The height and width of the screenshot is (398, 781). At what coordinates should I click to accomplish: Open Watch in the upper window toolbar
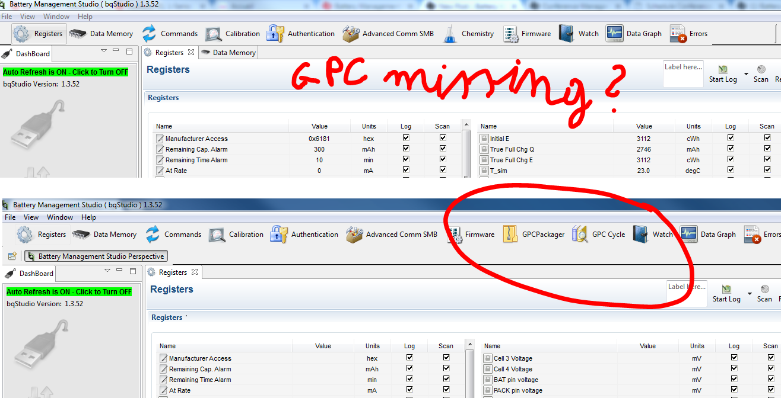tap(579, 34)
